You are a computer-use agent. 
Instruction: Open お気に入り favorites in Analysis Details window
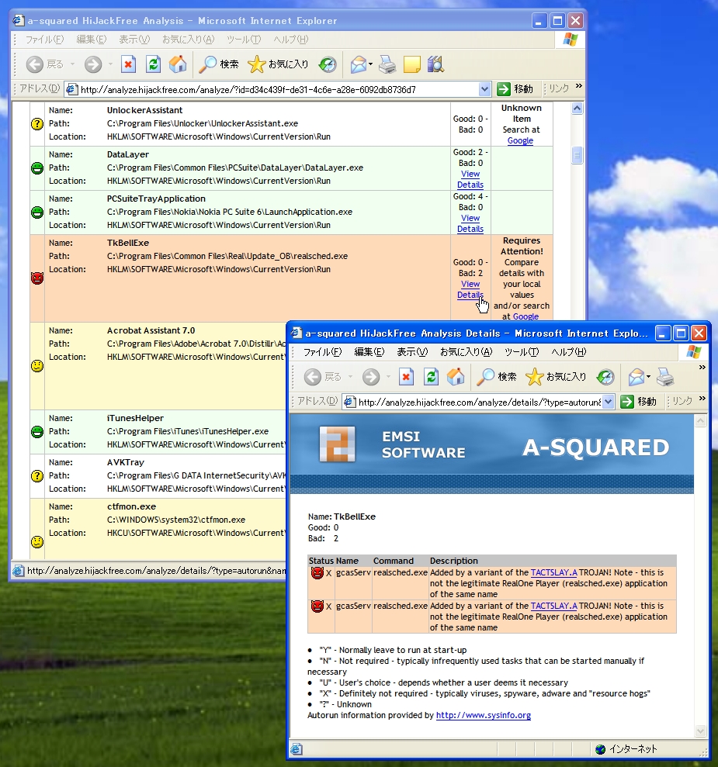pyautogui.click(x=556, y=377)
